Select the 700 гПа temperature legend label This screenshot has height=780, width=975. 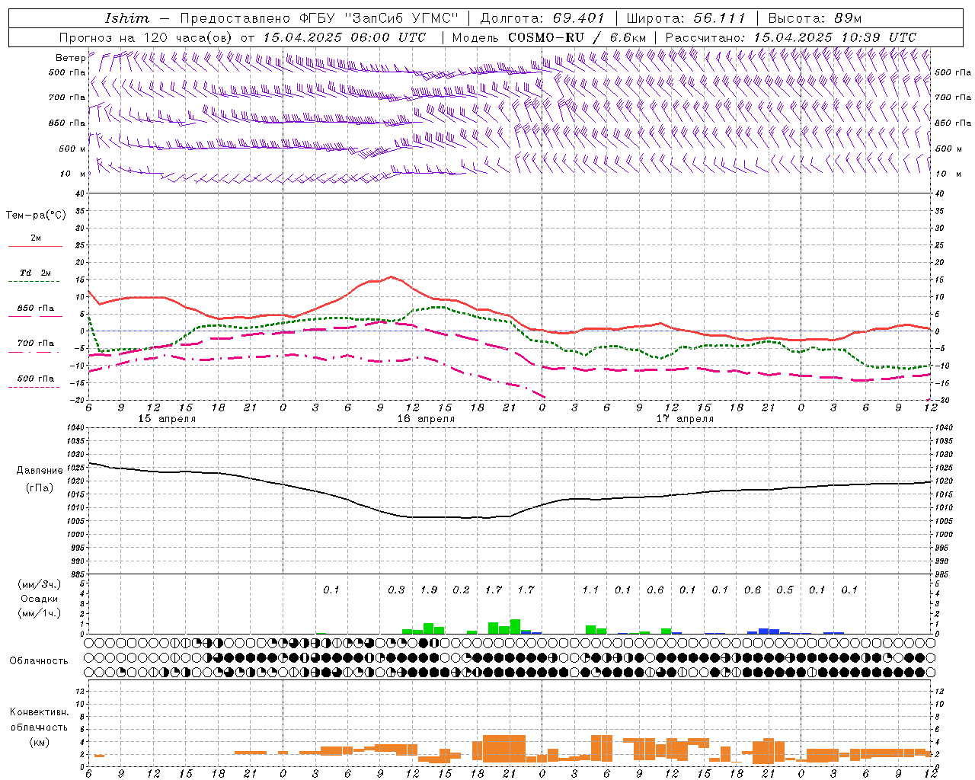click(x=35, y=344)
